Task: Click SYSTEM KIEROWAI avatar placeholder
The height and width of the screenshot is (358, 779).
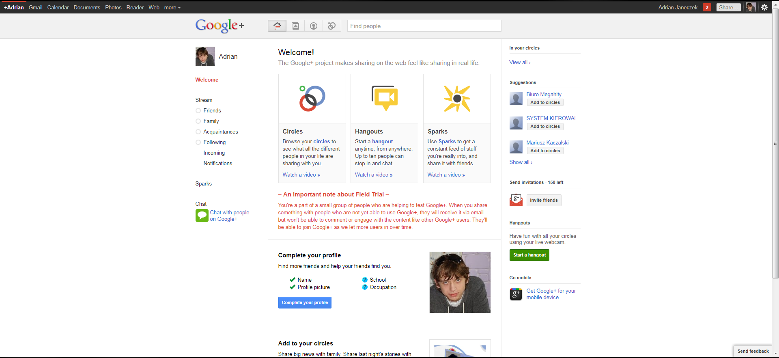Action: click(516, 123)
